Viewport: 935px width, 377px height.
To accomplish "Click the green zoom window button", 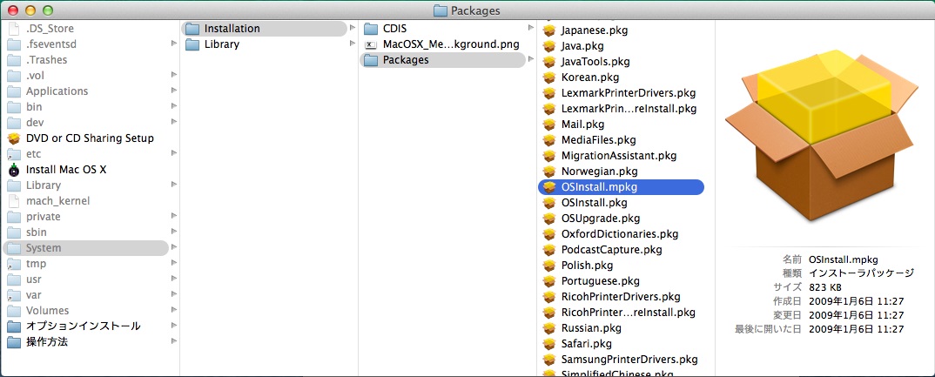I will pos(48,10).
